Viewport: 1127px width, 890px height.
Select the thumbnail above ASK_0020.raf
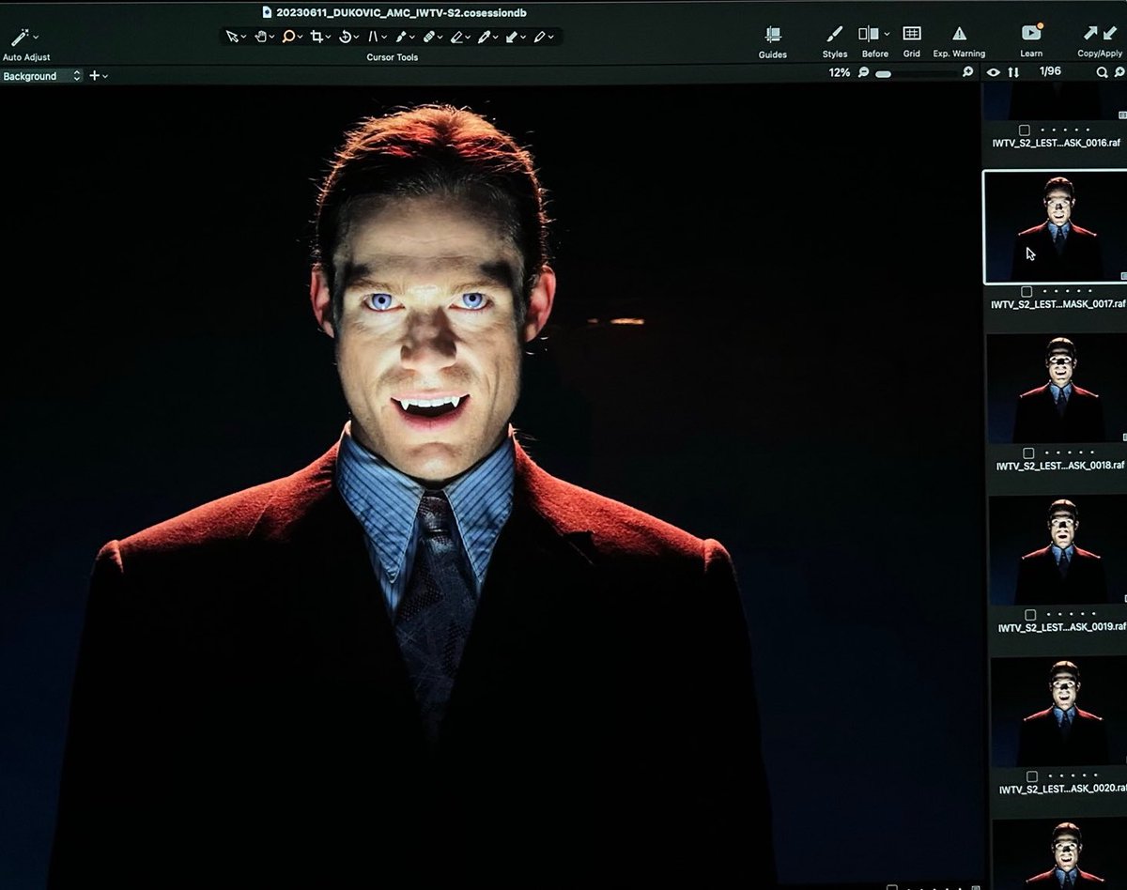click(x=1060, y=712)
